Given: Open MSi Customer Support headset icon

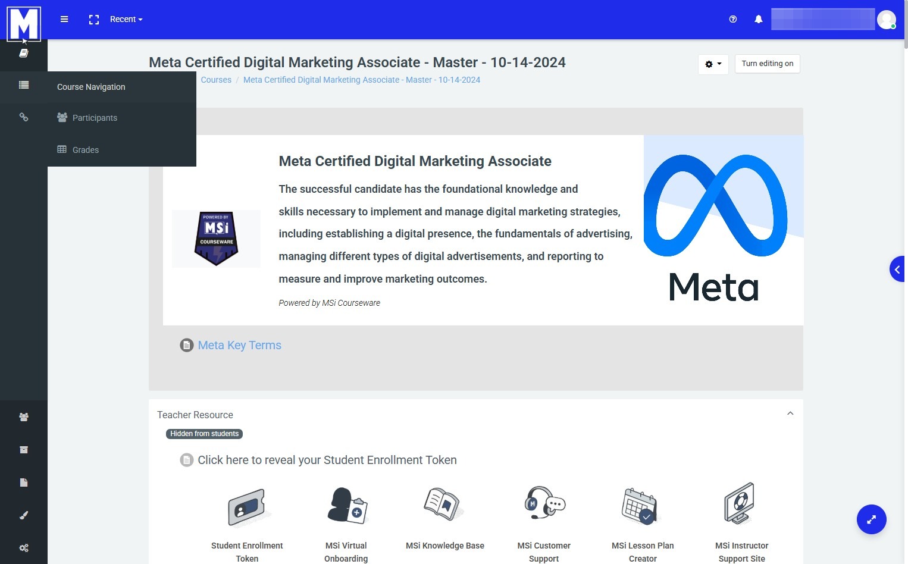Looking at the screenshot, I should click(x=544, y=503).
